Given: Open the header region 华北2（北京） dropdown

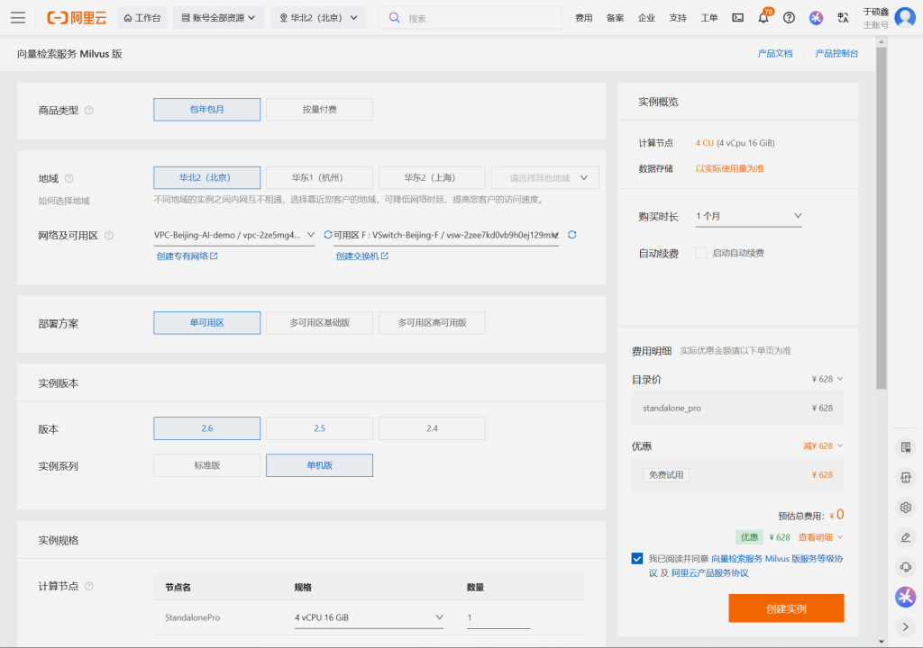Looking at the screenshot, I should [318, 18].
